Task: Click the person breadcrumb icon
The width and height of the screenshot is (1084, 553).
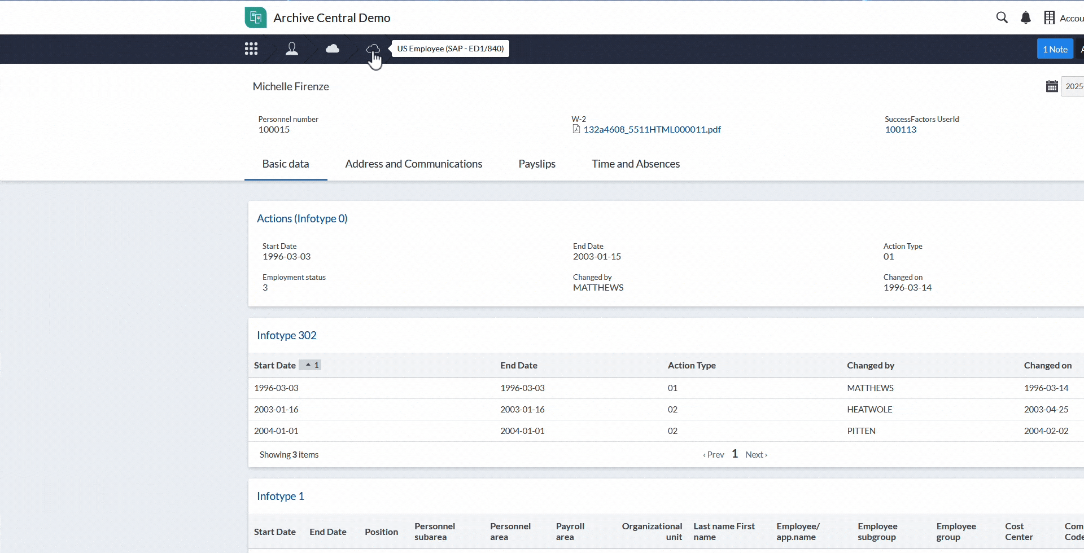Action: click(292, 49)
